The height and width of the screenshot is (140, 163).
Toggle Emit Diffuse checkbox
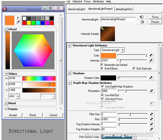[x=102, y=68]
